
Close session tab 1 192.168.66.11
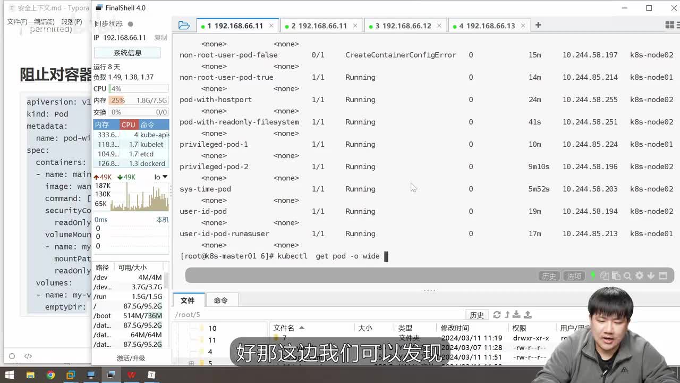(x=271, y=26)
